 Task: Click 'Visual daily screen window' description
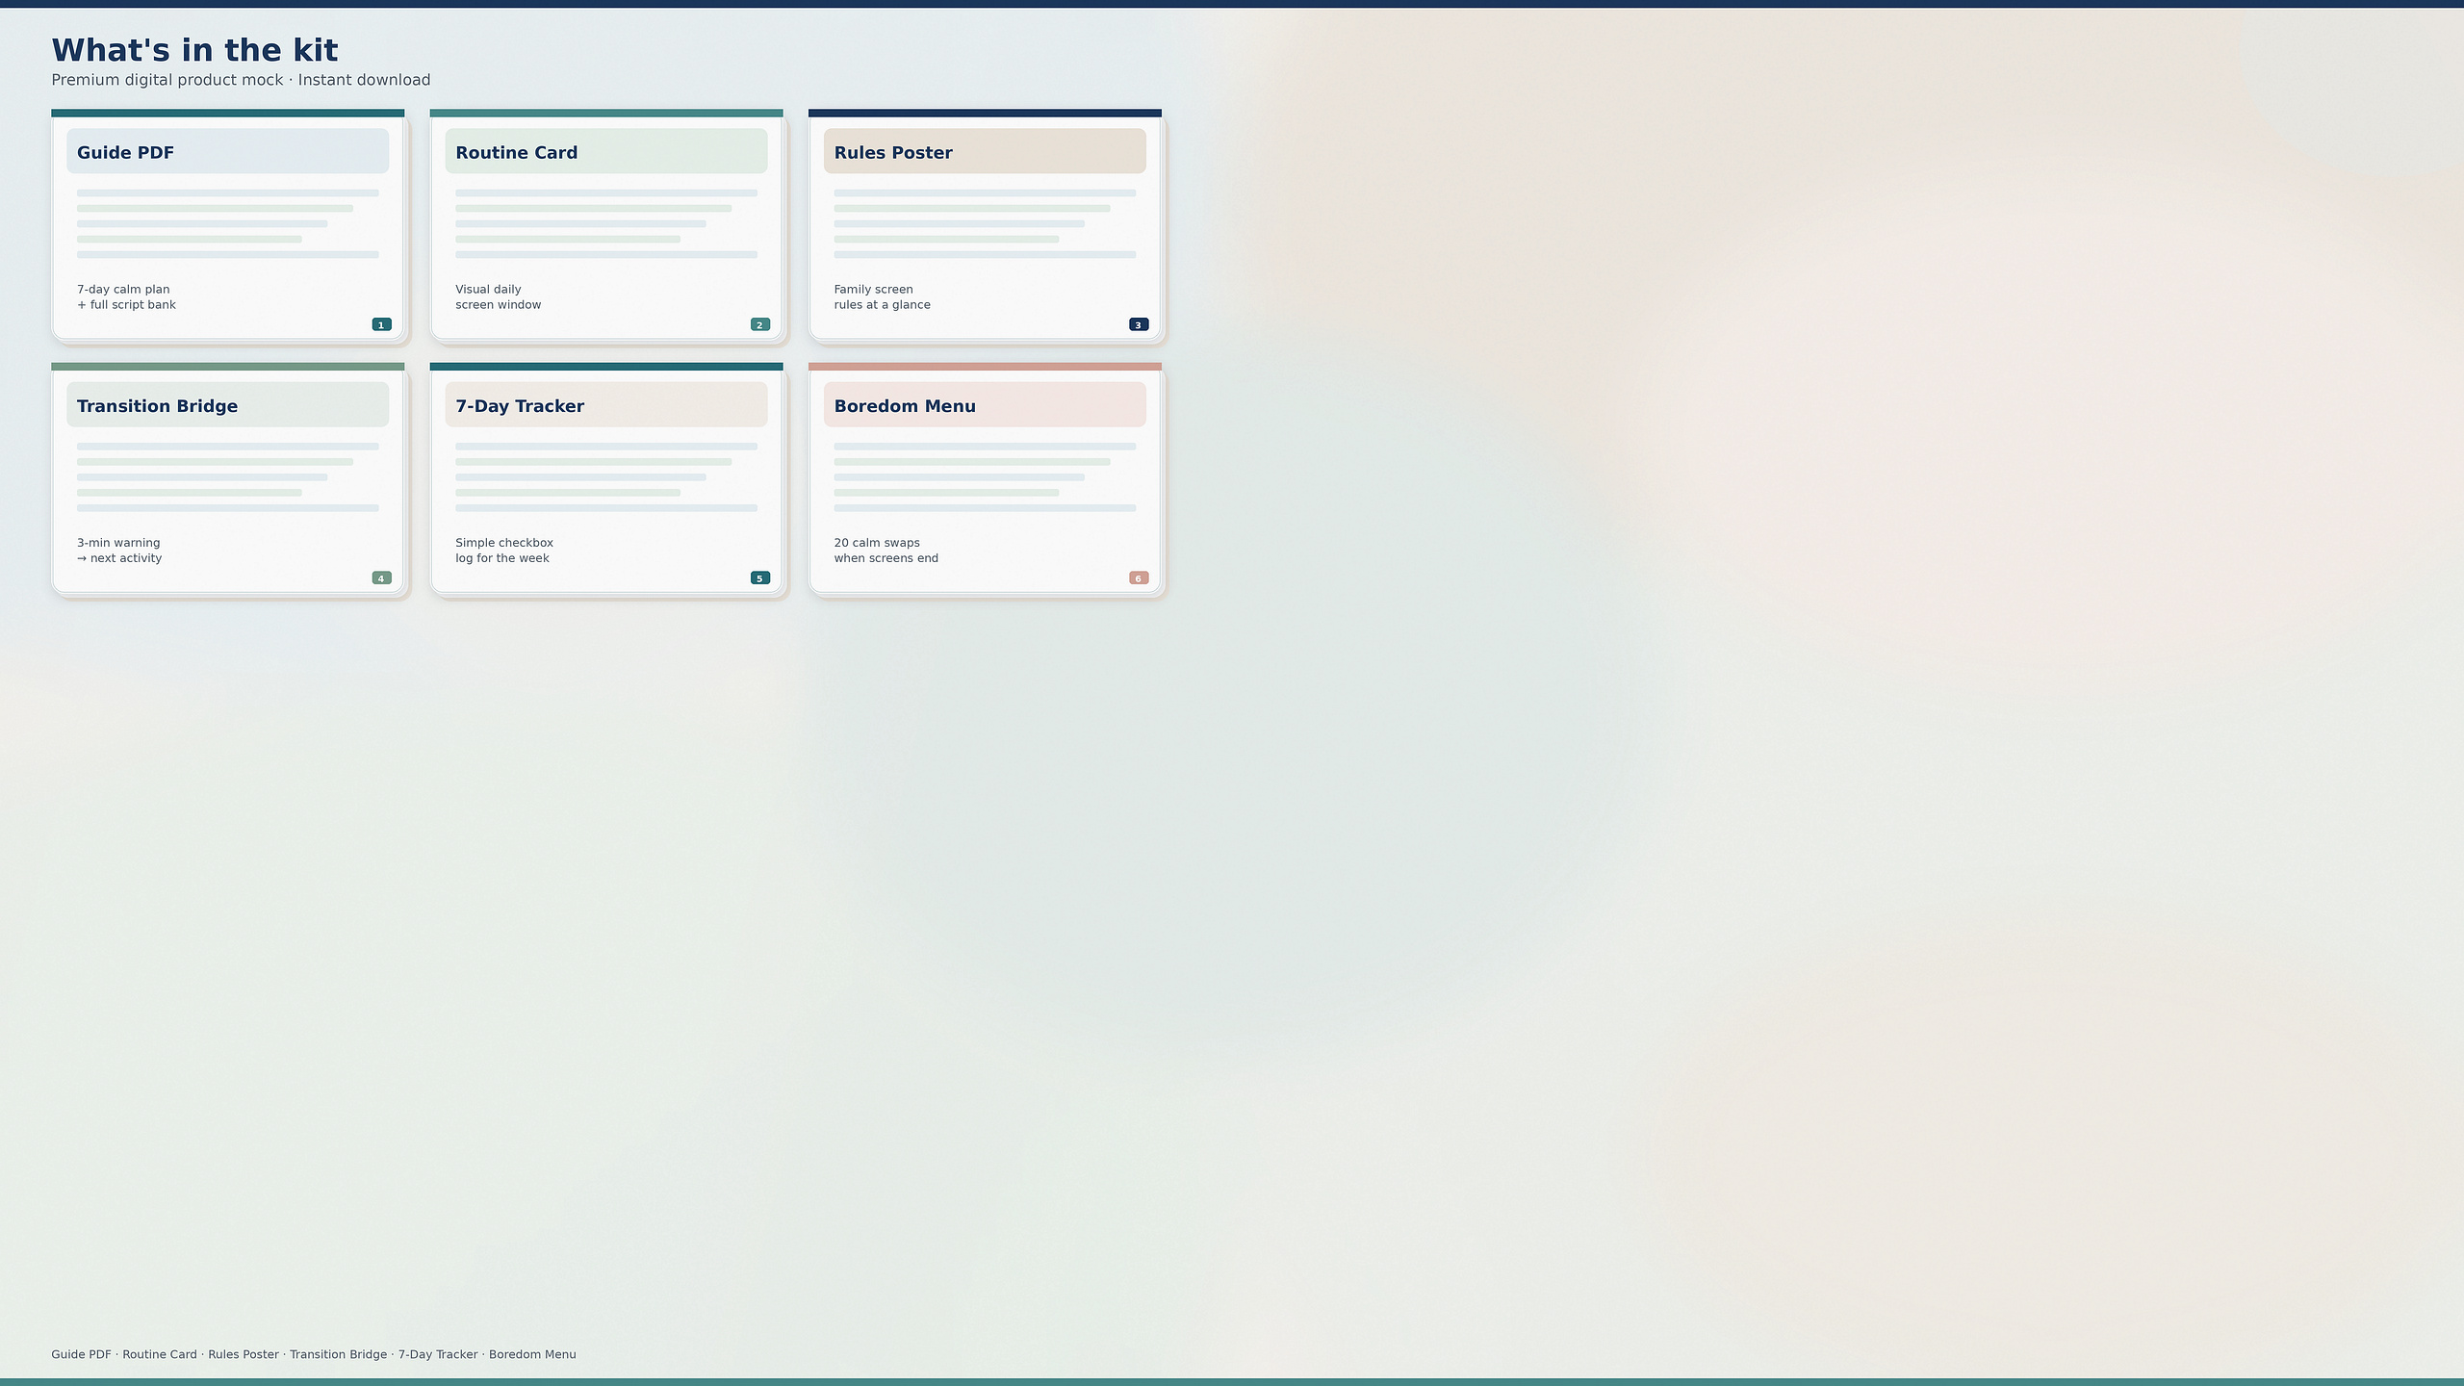coord(499,296)
